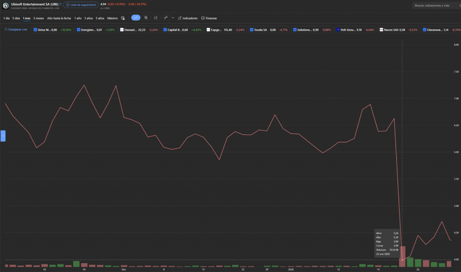Click the Comparar con search link

point(16,30)
